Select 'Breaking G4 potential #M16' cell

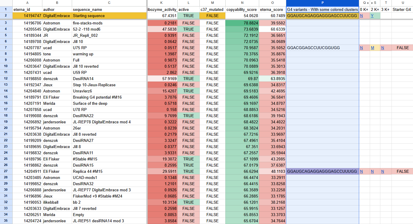(x=109, y=97)
